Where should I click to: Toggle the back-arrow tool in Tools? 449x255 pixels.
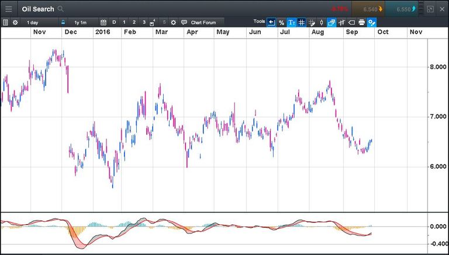(271, 22)
